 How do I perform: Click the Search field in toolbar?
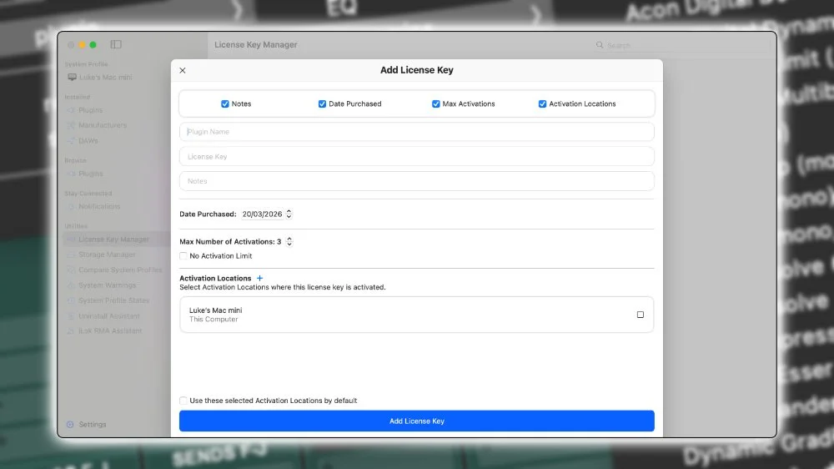[682, 45]
